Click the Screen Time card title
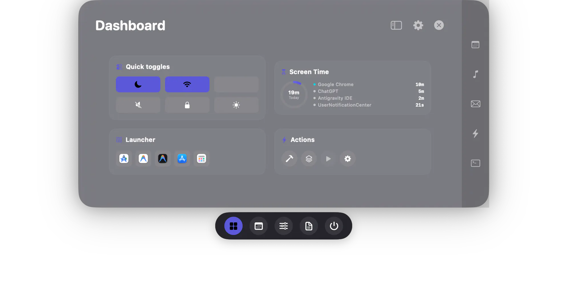 click(x=309, y=72)
